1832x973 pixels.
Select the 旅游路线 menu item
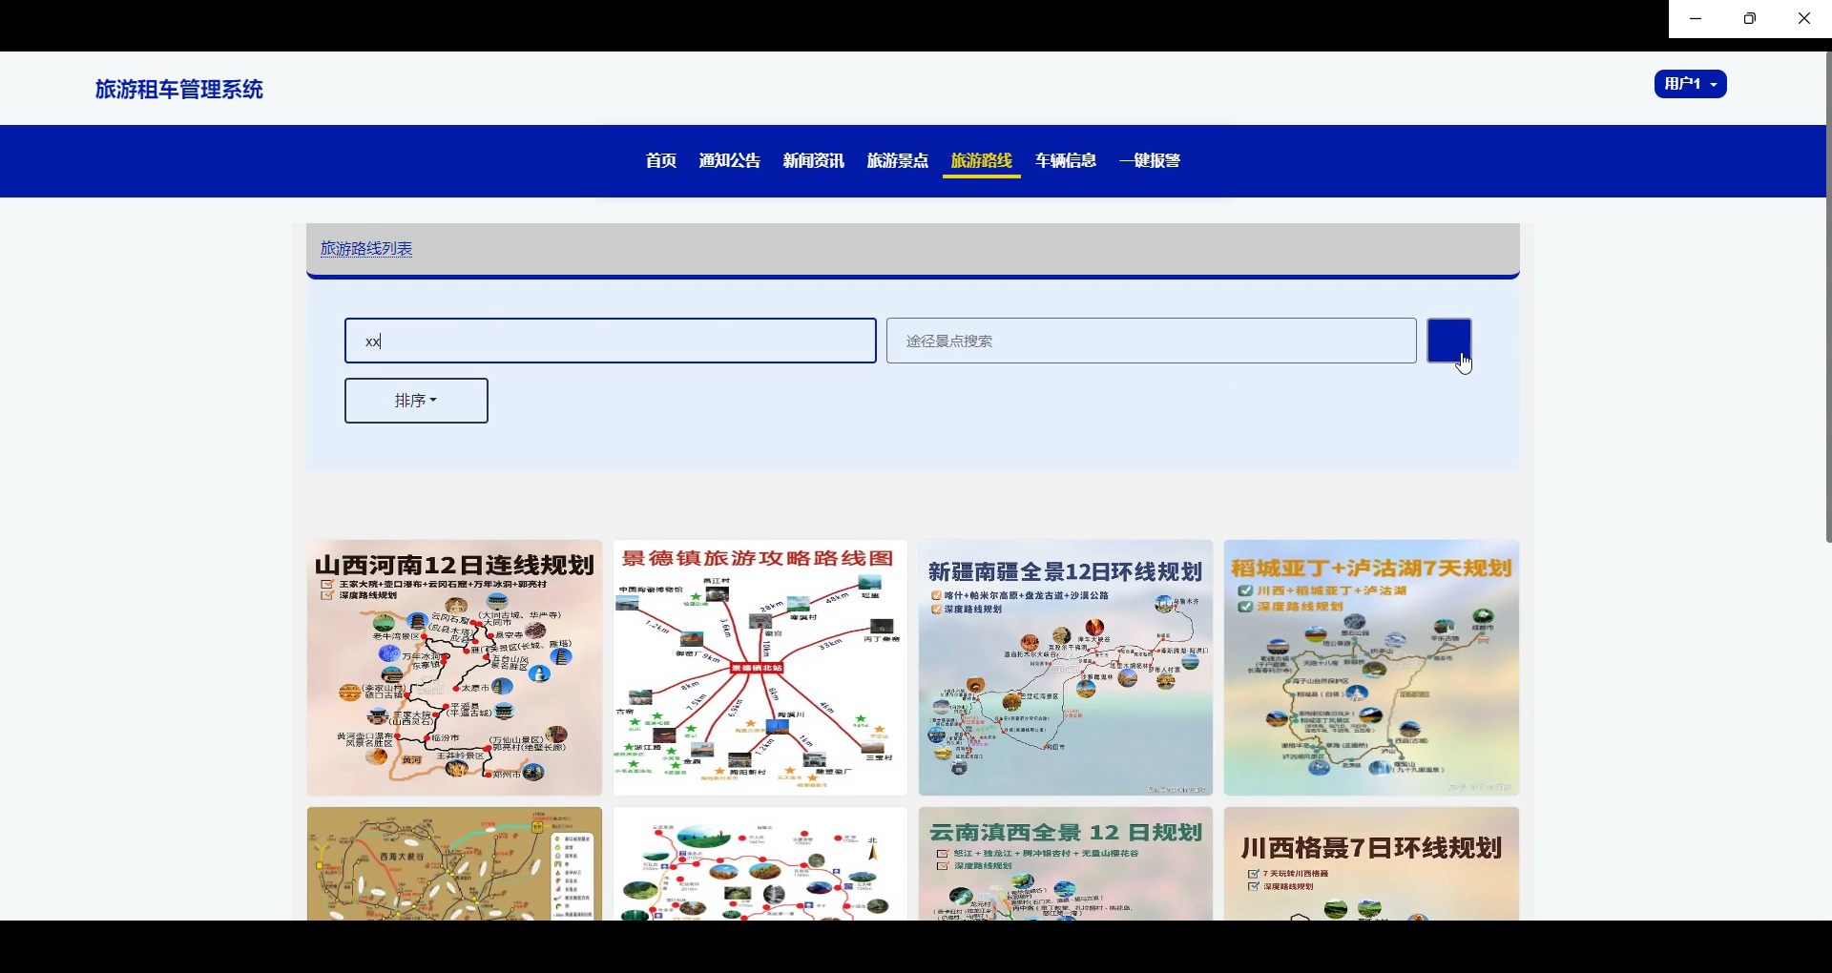pyautogui.click(x=982, y=160)
